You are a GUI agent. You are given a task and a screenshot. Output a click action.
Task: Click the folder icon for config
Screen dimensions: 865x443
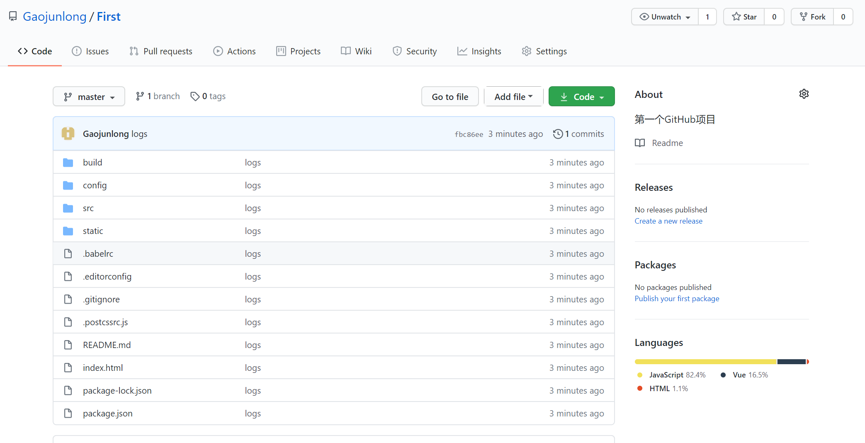click(x=68, y=185)
